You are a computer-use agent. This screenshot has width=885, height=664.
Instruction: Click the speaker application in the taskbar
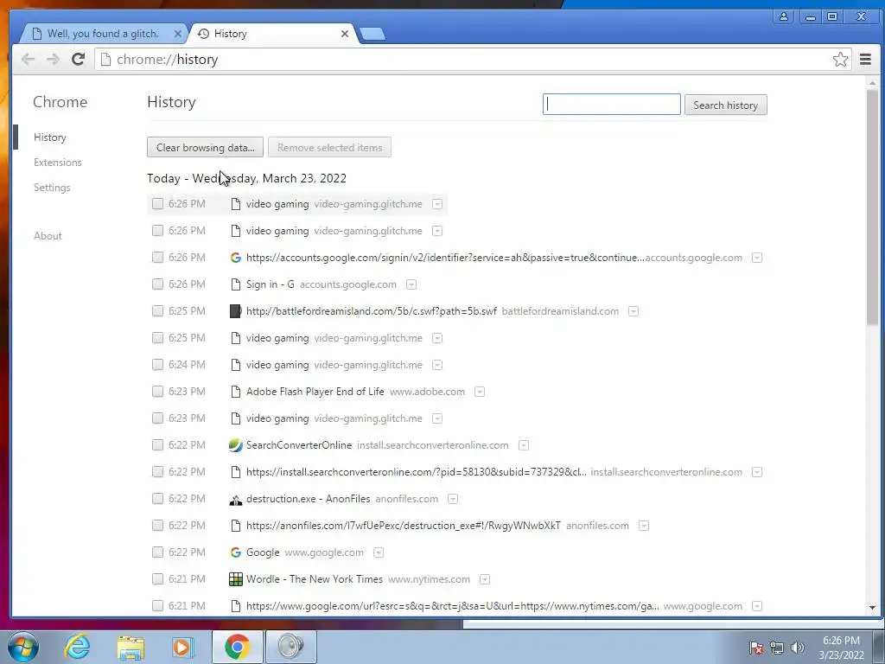click(290, 647)
